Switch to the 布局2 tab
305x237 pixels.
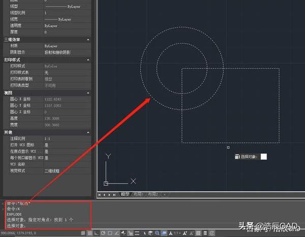pos(153,194)
